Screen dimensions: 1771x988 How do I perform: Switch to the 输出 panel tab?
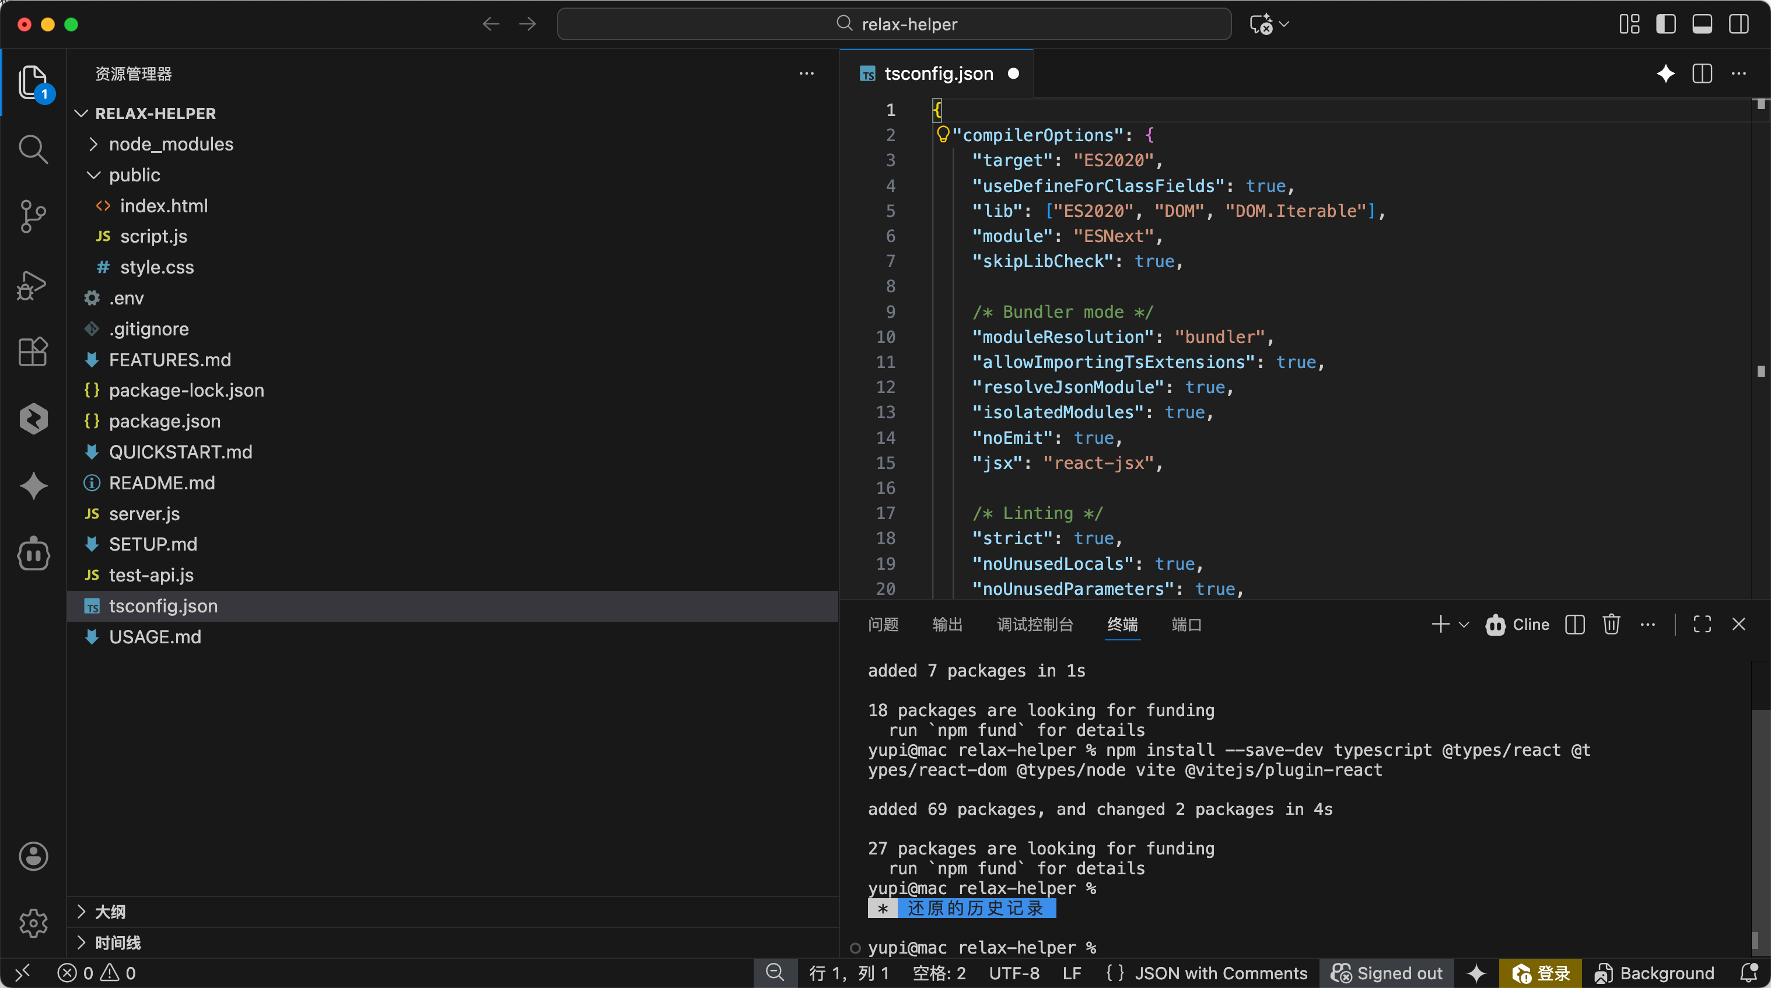tap(947, 624)
